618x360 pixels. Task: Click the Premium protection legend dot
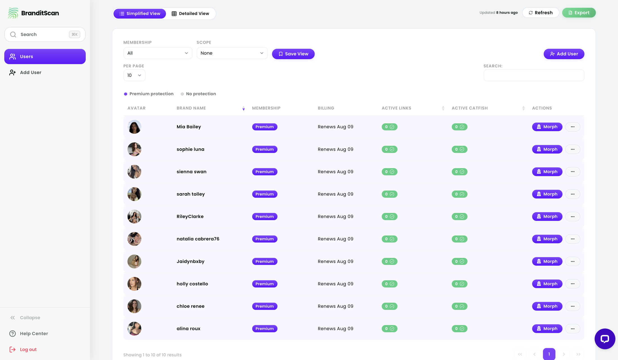tap(126, 94)
